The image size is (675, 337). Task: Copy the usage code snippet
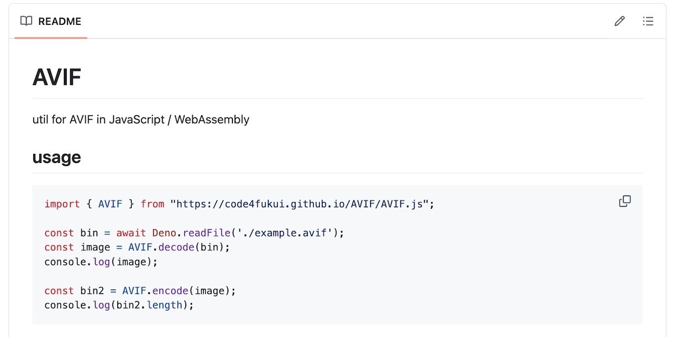625,201
